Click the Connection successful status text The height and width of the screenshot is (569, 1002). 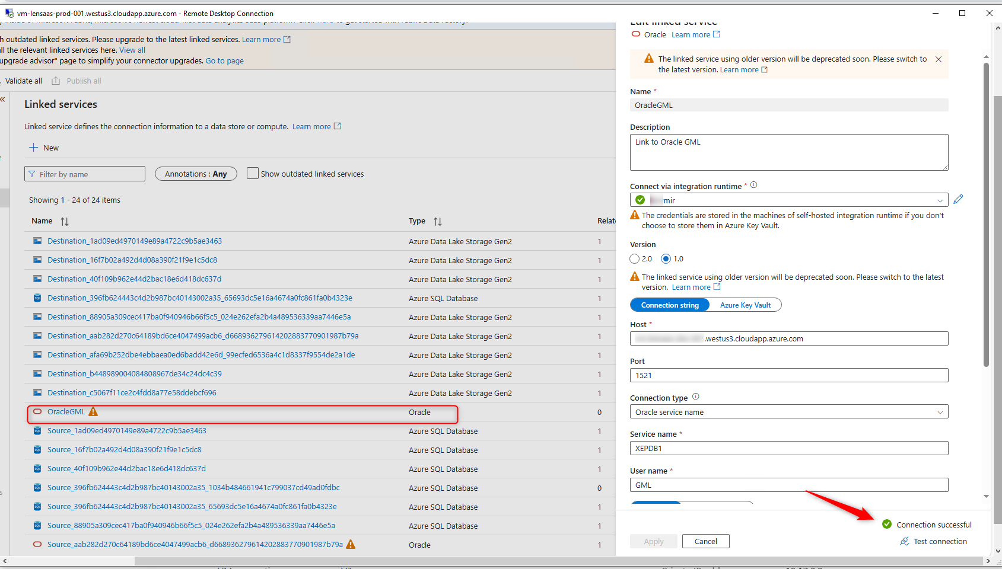(934, 525)
